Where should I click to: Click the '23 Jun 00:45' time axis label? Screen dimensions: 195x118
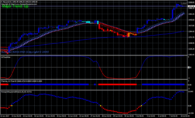tap(84, 116)
